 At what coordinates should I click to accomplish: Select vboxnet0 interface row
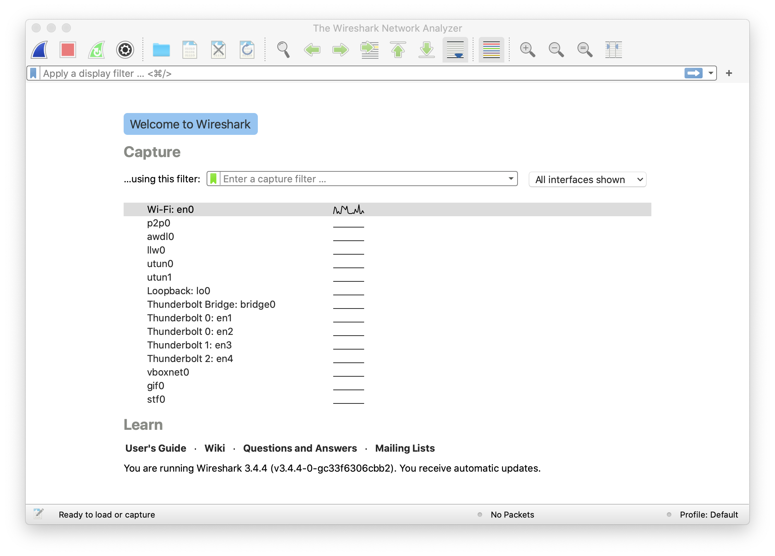tap(387, 372)
